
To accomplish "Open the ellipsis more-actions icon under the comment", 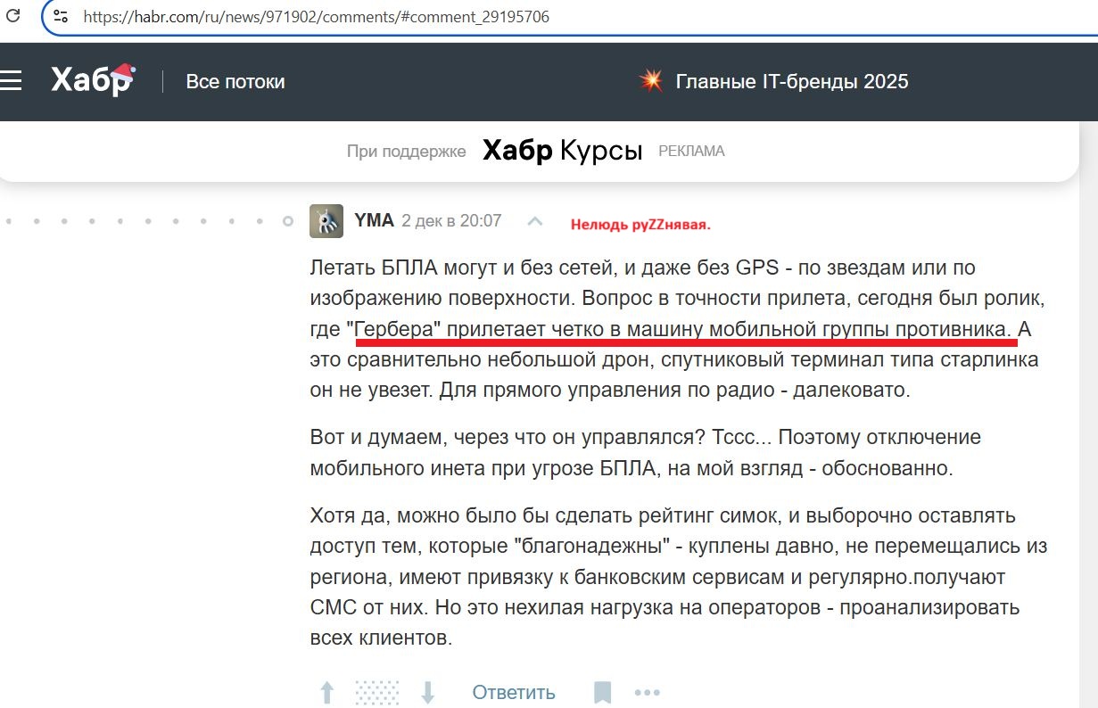I will (x=647, y=691).
